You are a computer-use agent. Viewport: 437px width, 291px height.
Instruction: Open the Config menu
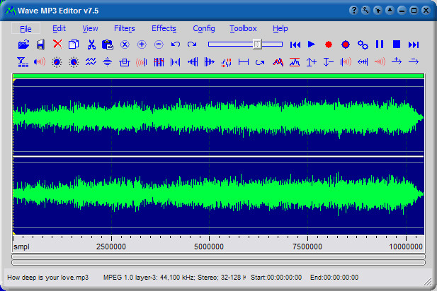[x=204, y=28]
